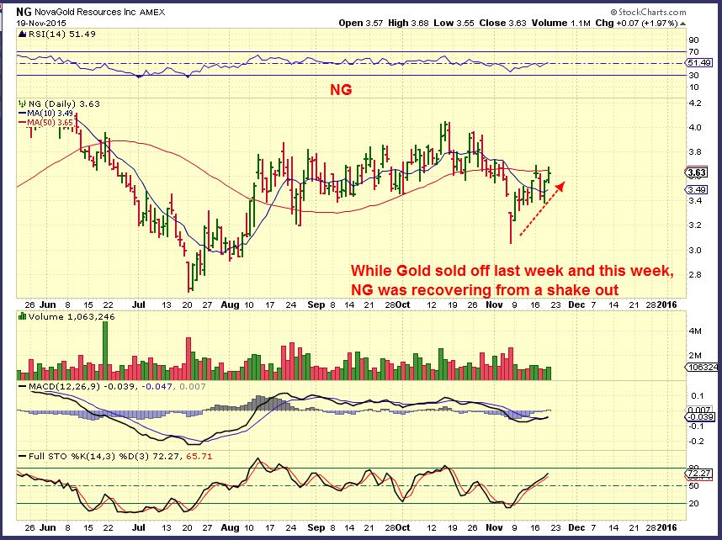The height and width of the screenshot is (540, 722).
Task: Click the 'MACD(12,26,9) -0.039, -0.047, 0.007' label
Action: [x=117, y=387]
